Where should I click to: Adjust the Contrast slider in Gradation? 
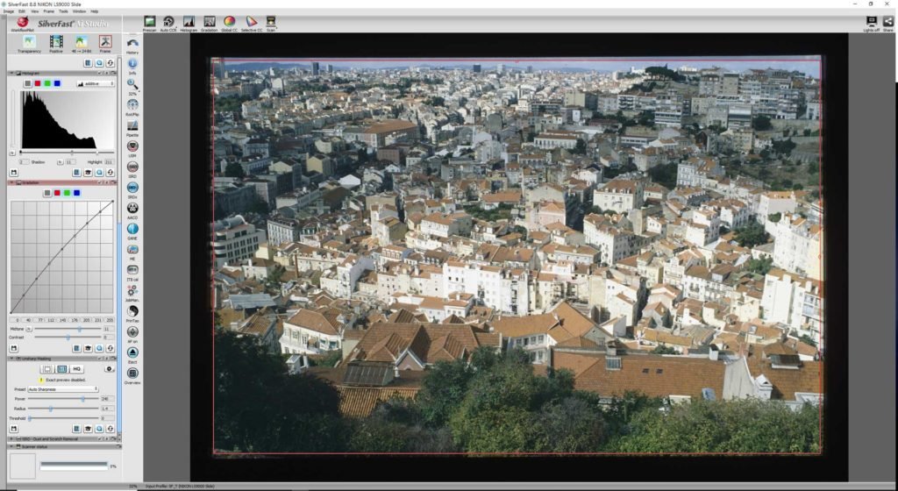(x=68, y=338)
